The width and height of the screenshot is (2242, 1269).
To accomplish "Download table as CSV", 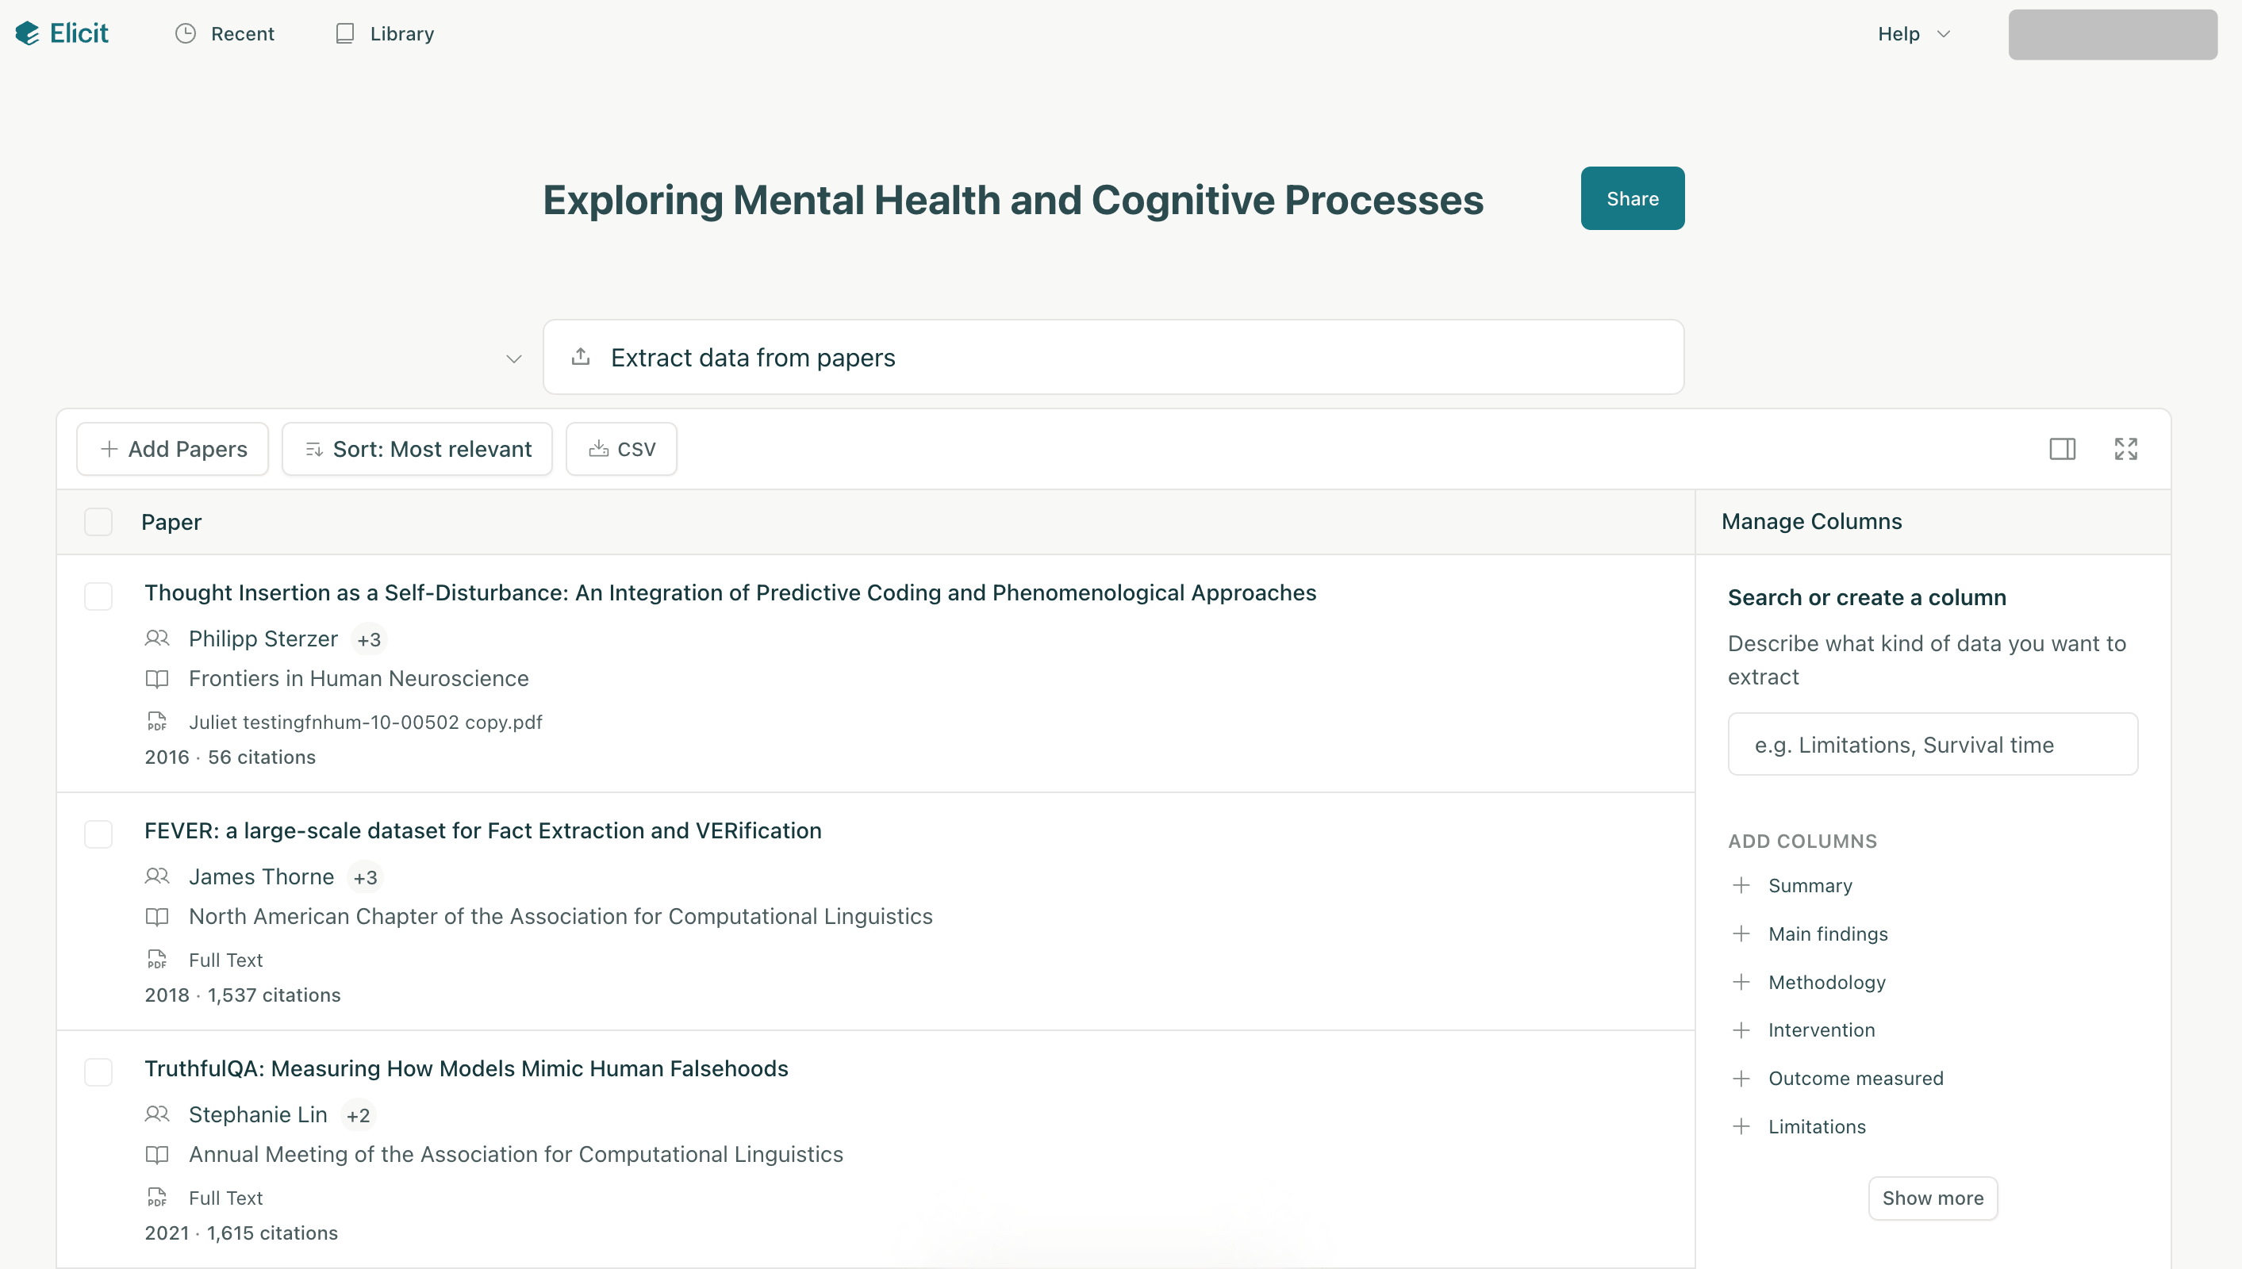I will (x=621, y=449).
